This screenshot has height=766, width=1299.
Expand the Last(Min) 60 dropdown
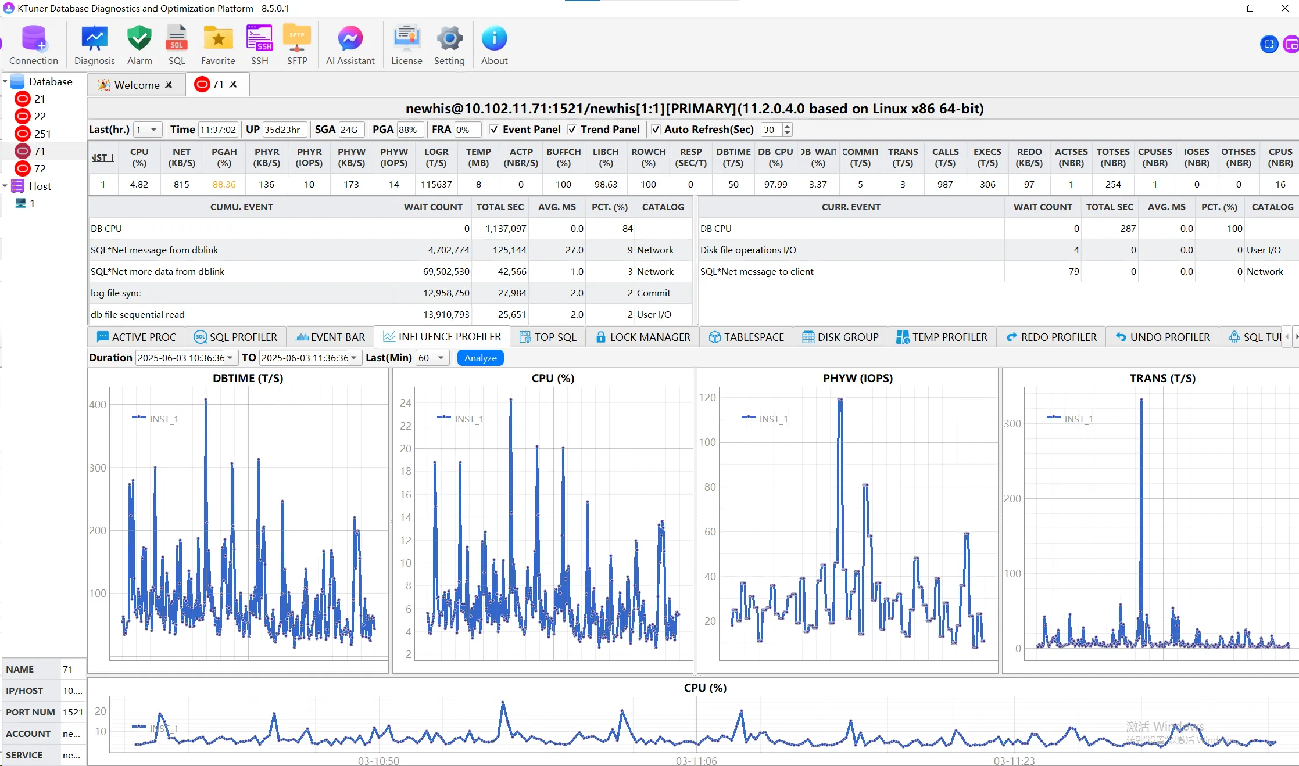(x=441, y=358)
